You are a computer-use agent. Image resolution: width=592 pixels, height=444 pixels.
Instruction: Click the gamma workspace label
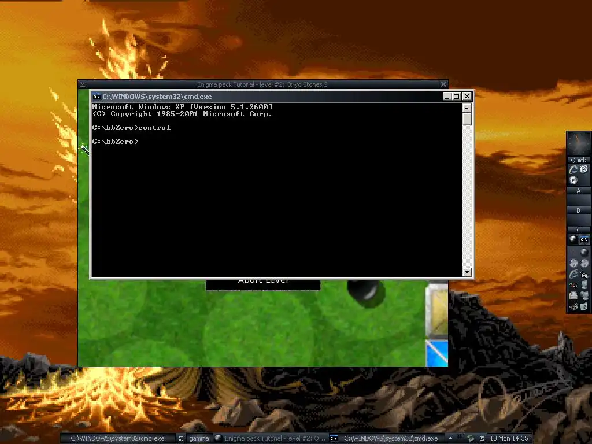tap(199, 438)
